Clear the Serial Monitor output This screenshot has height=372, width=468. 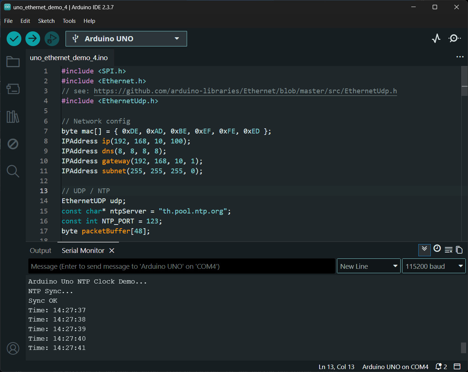pyautogui.click(x=448, y=250)
